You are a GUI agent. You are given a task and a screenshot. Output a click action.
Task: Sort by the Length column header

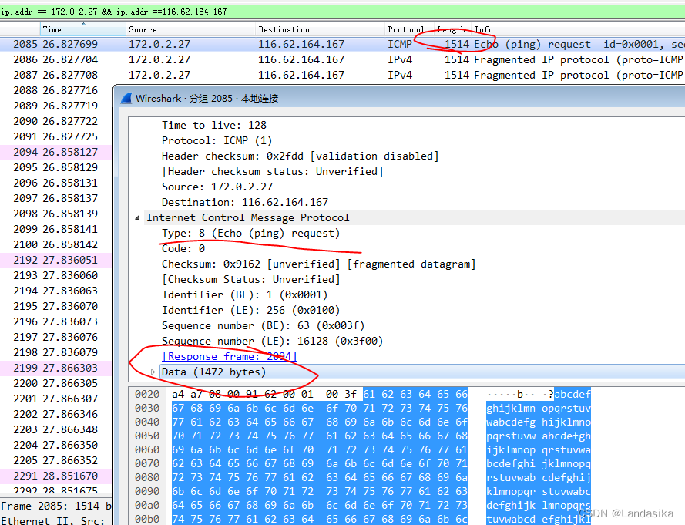[x=452, y=30]
